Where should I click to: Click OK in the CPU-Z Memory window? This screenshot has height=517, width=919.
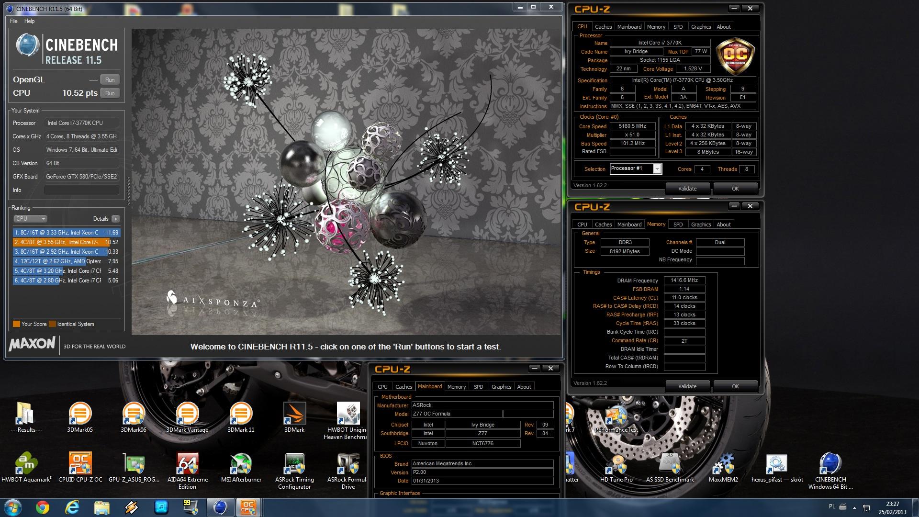[x=735, y=386]
